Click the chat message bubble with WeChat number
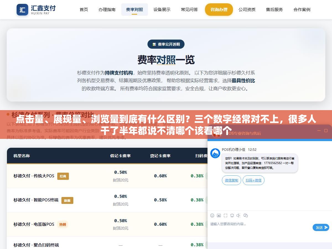 pos(260,163)
